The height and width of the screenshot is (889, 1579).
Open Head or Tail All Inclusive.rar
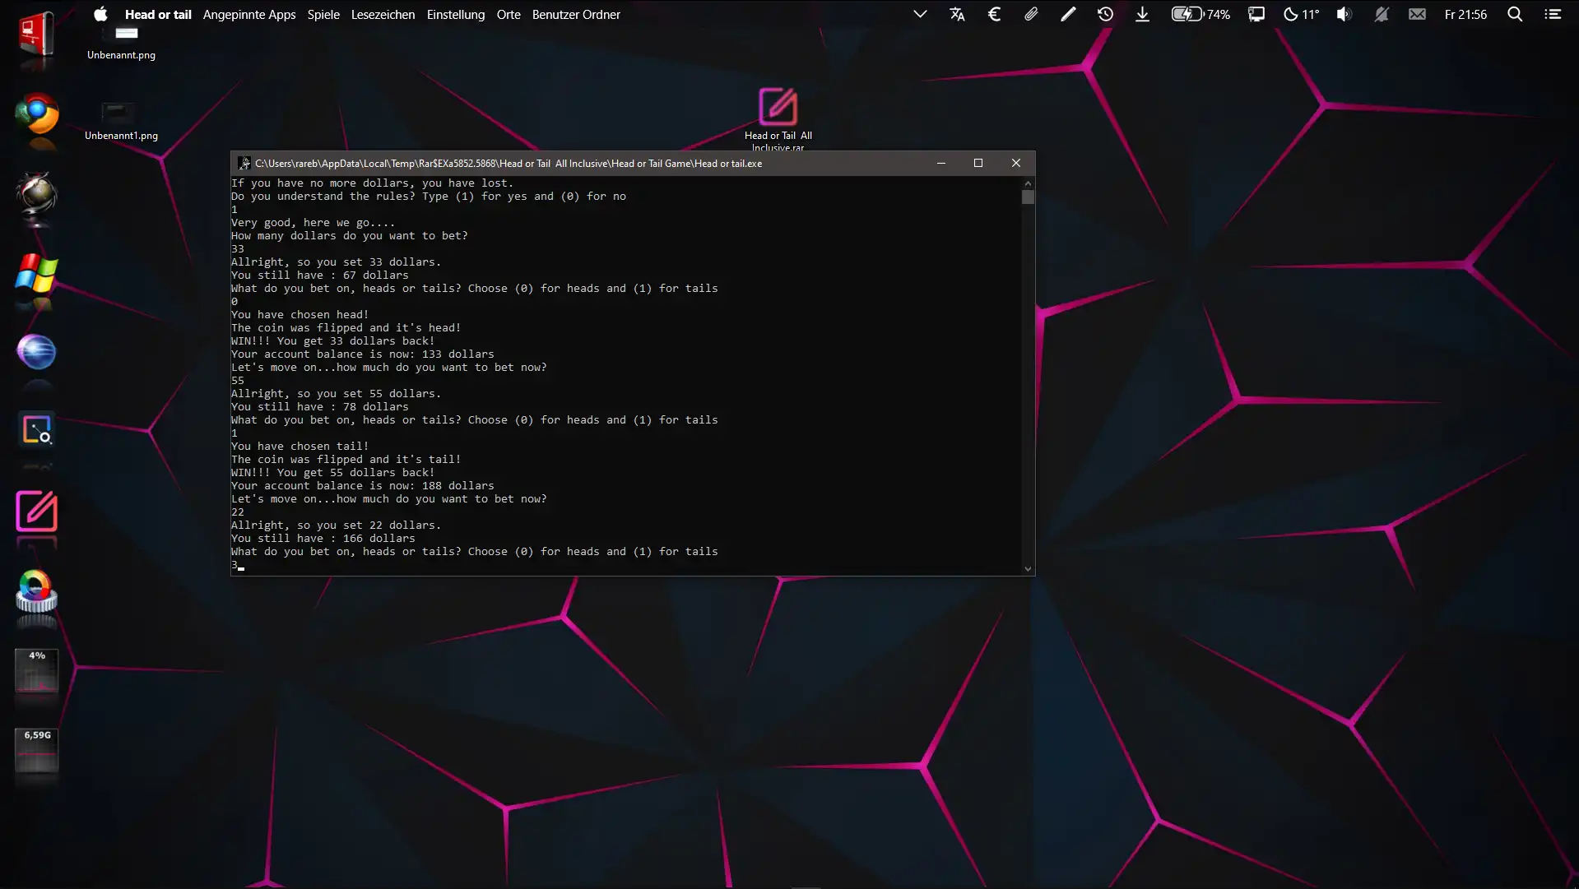click(x=778, y=109)
